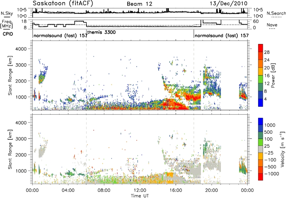Click 'Slant Range [km]' label of velocity panel
Screen dimensions: 286x198
click(10, 149)
